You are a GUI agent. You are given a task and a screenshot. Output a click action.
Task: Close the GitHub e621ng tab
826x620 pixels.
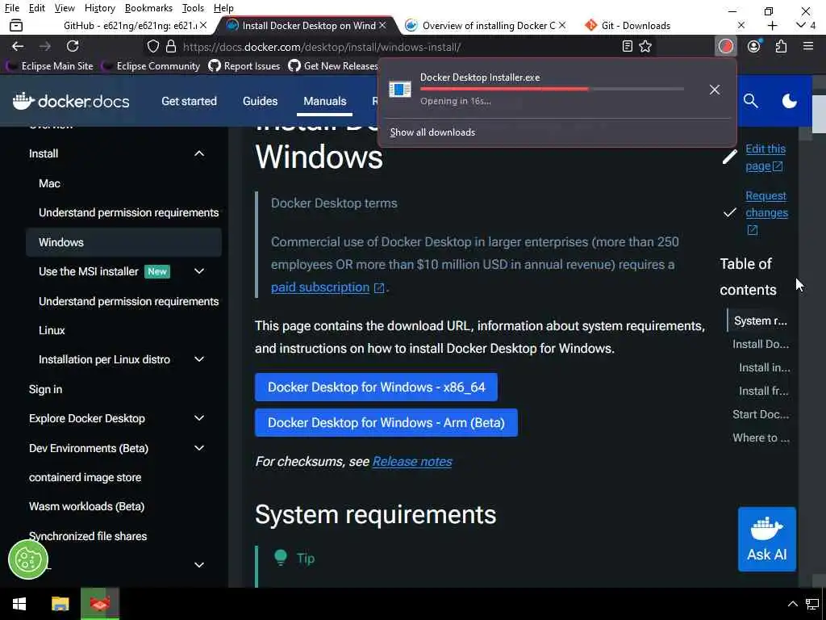pyautogui.click(x=203, y=25)
